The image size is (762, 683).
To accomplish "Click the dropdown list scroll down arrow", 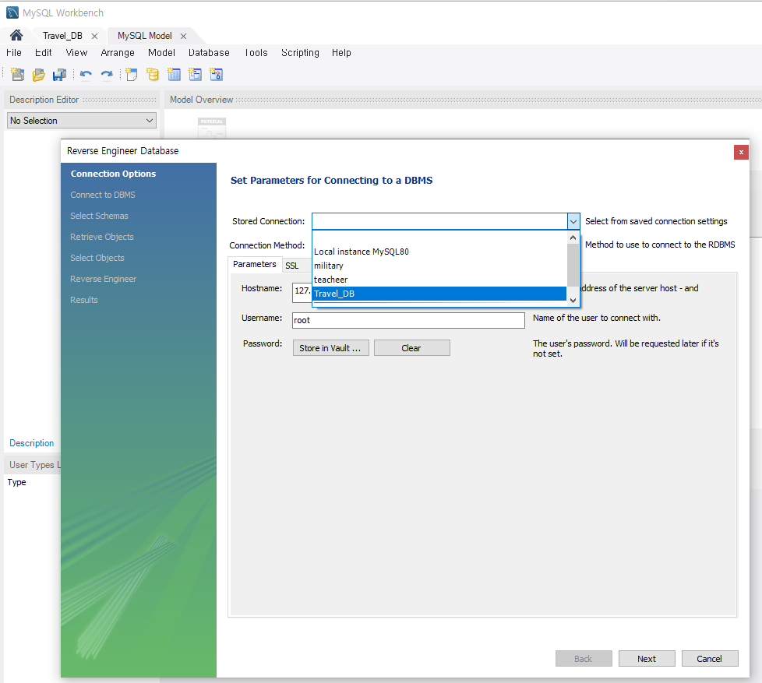I will 573,301.
